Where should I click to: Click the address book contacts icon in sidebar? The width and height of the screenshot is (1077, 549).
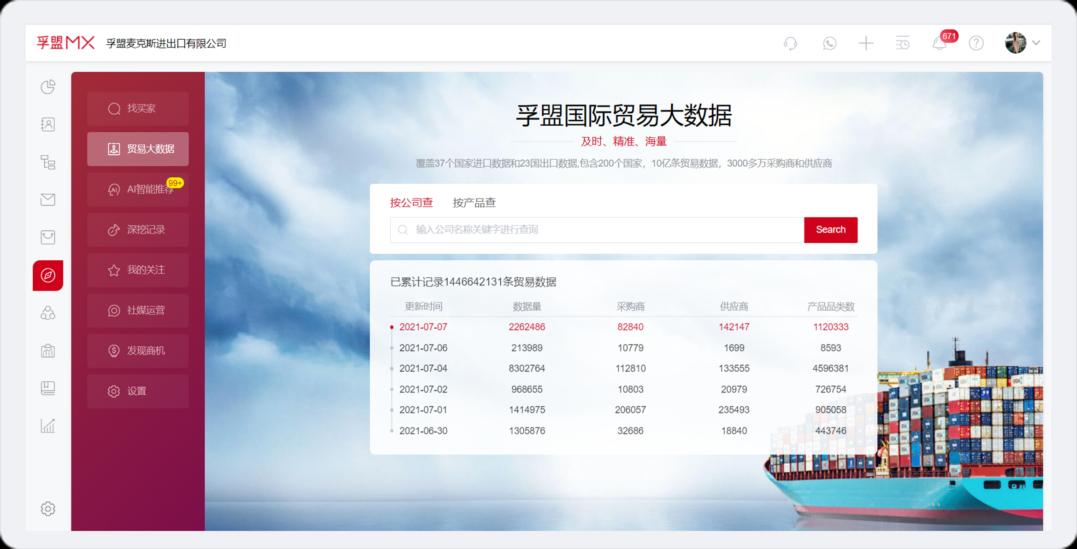[x=48, y=124]
